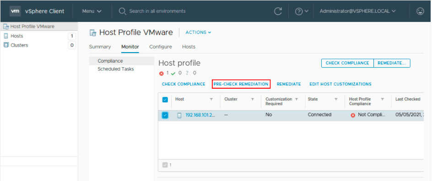Open the Administrator@VSPHERE.LOCAL user menu
432x181 pixels.
point(357,11)
